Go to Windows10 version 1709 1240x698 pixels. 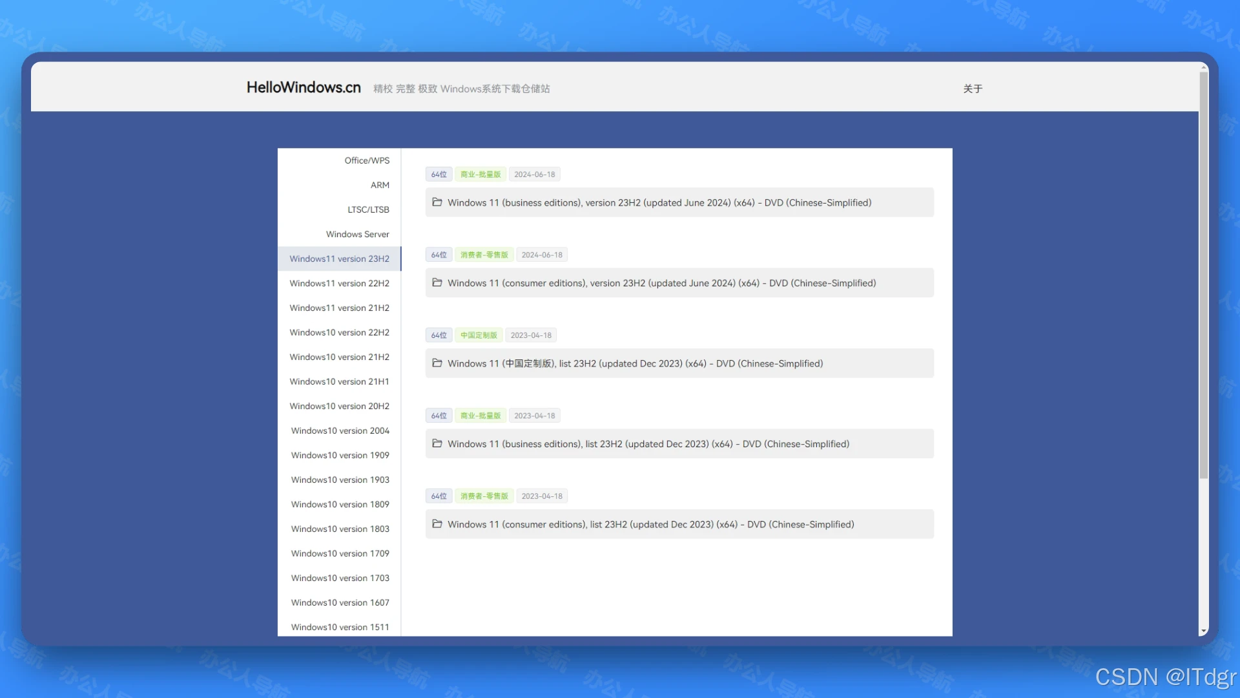click(340, 553)
